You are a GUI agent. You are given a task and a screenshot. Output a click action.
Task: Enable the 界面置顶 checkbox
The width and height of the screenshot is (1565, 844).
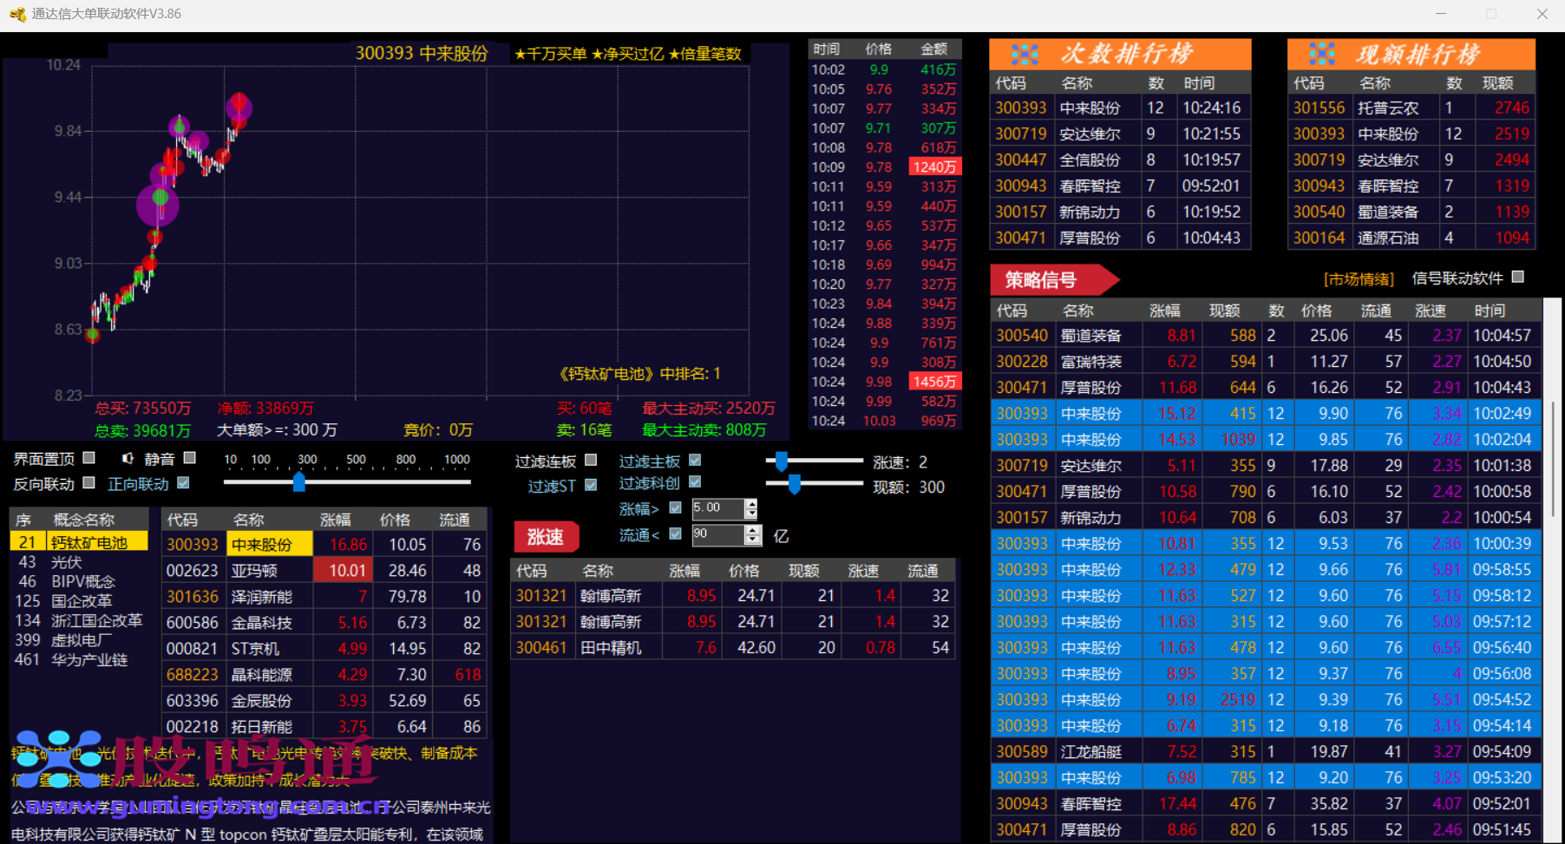click(x=88, y=458)
